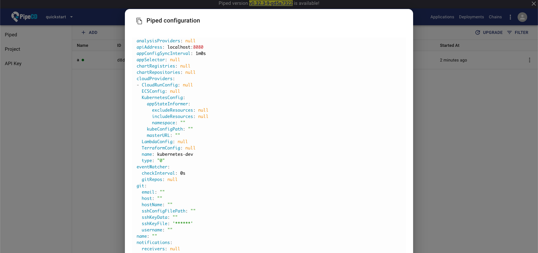Click the PipeCD logo
Screen dimensions: 538x253
point(24,17)
